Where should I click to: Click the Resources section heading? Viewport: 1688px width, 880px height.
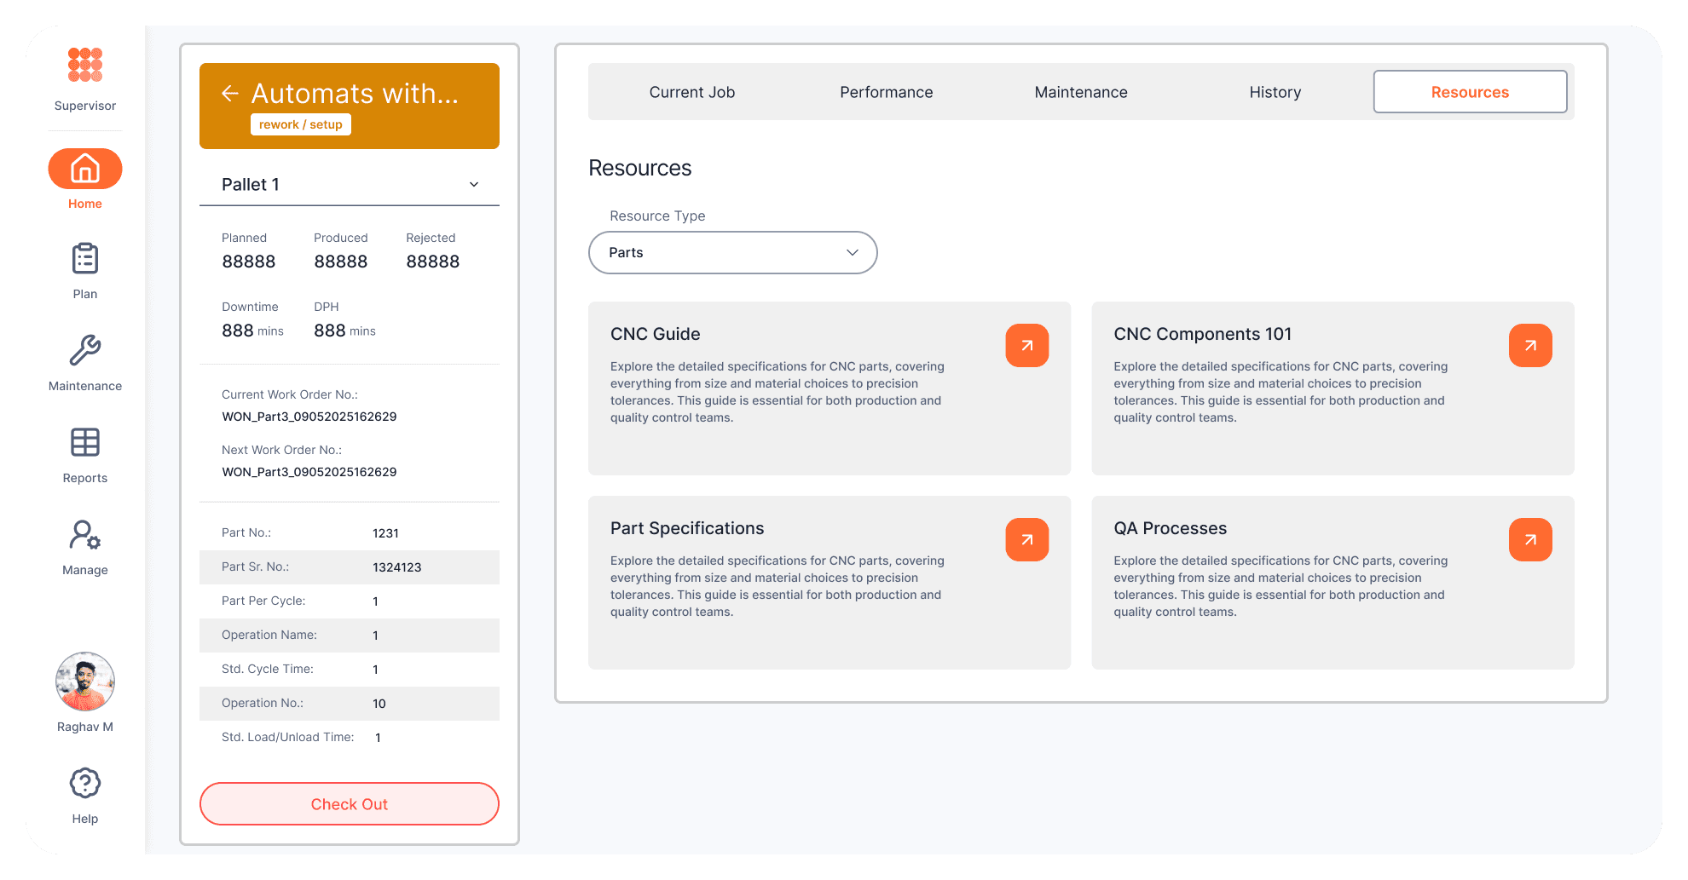click(x=640, y=168)
